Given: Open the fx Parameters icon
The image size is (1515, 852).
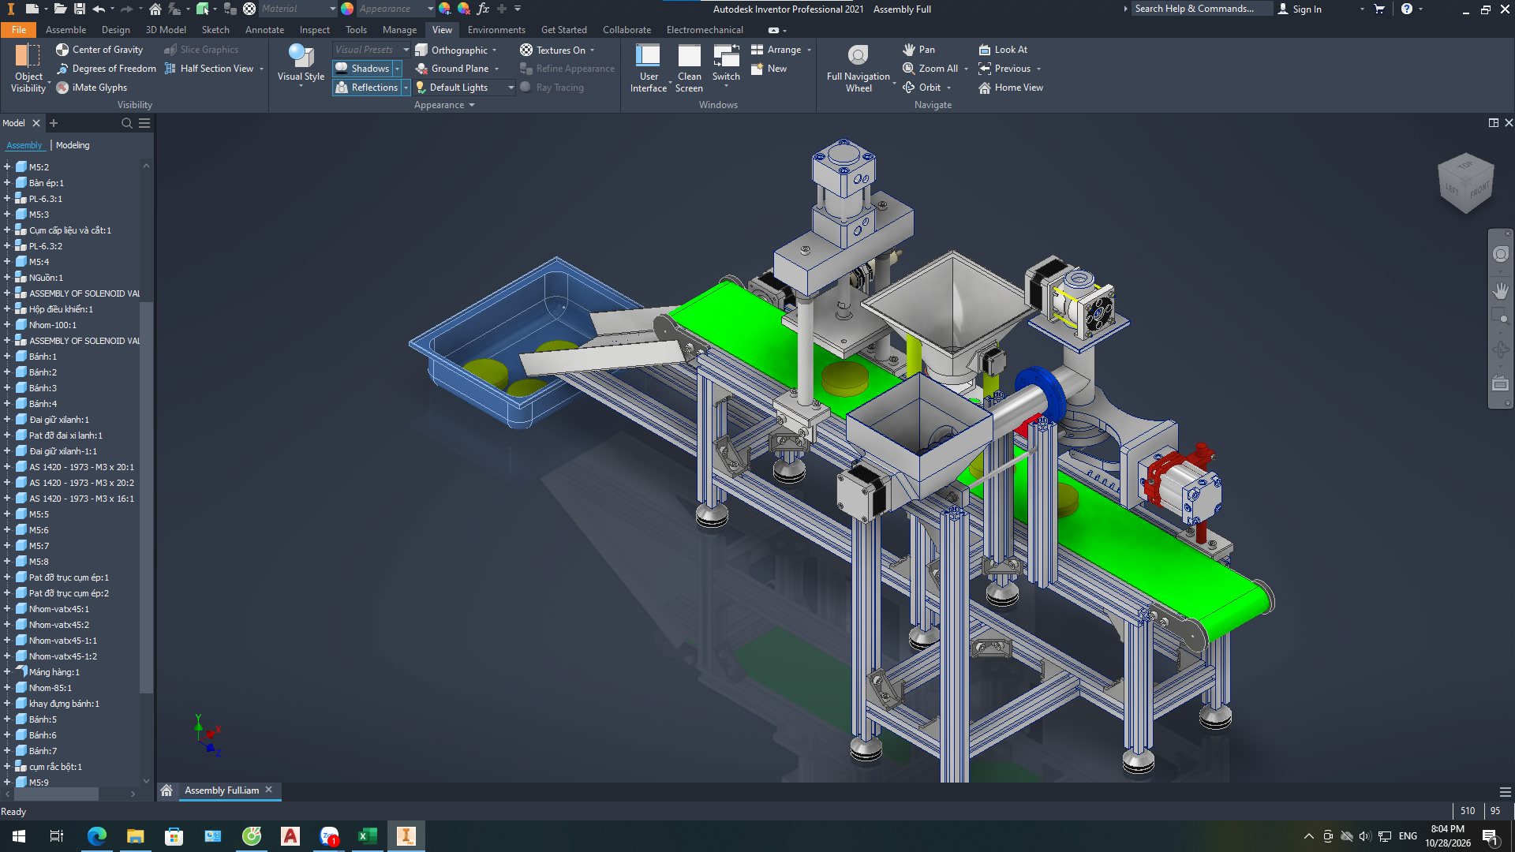Looking at the screenshot, I should (x=483, y=9).
